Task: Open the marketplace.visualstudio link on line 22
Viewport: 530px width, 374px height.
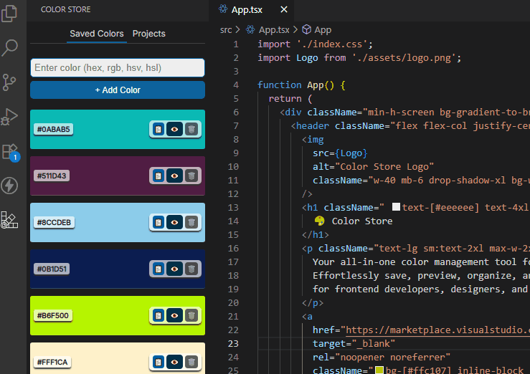Action: pos(437,330)
